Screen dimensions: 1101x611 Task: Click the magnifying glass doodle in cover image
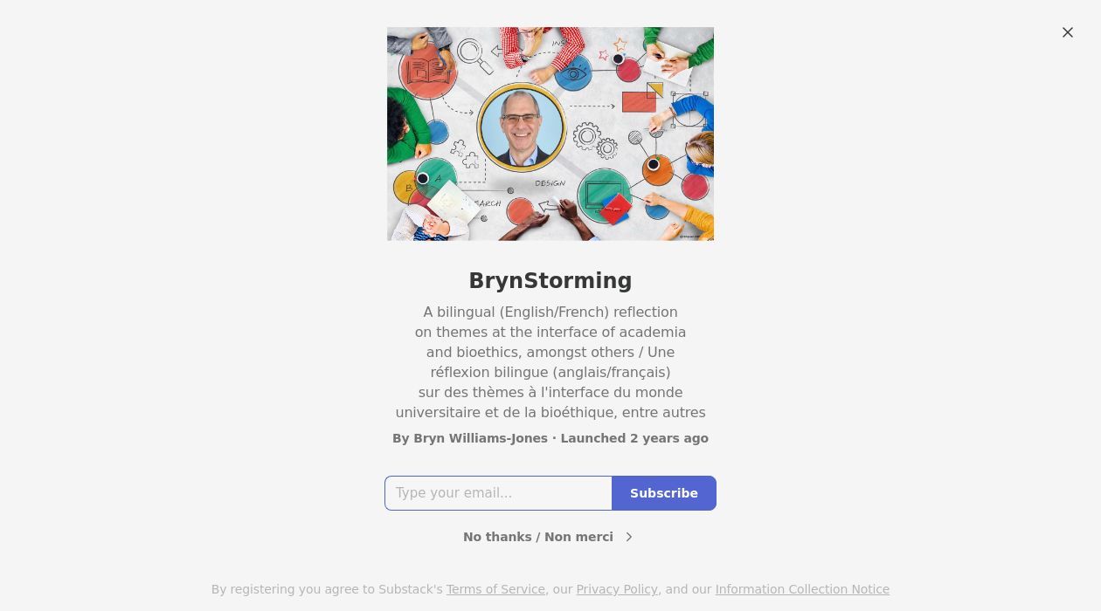474,54
